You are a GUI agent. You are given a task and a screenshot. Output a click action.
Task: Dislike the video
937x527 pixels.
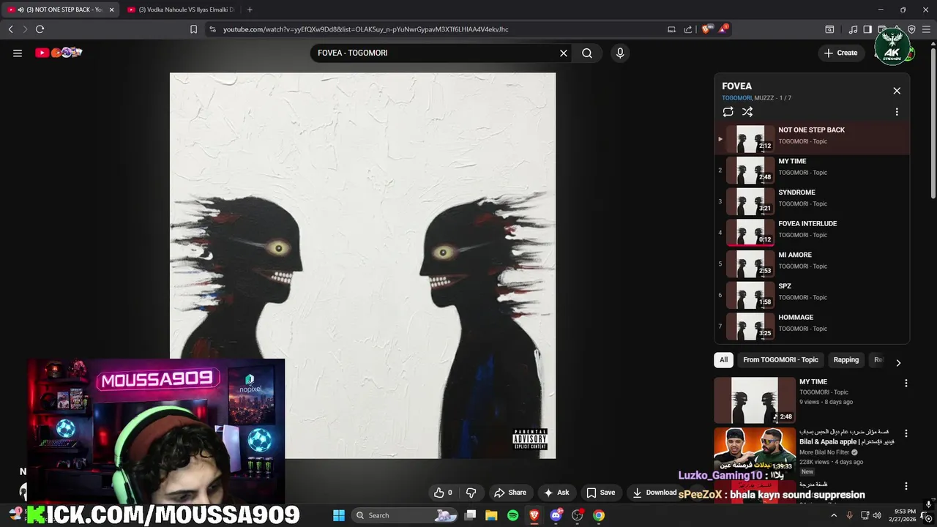pyautogui.click(x=471, y=493)
